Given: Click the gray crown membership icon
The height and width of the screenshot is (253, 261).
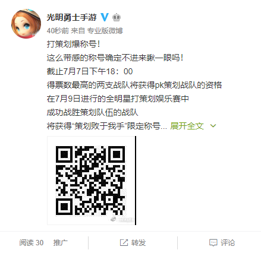Looking at the screenshot, I should pyautogui.click(x=117, y=18).
